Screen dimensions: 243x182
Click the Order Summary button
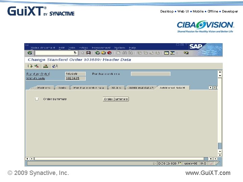tap(116, 99)
